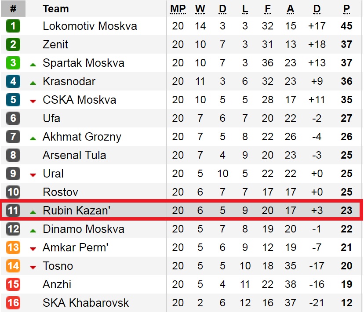Screen dimensions: 364x312
Task: Sort by the W wins header
Action: (x=200, y=9)
